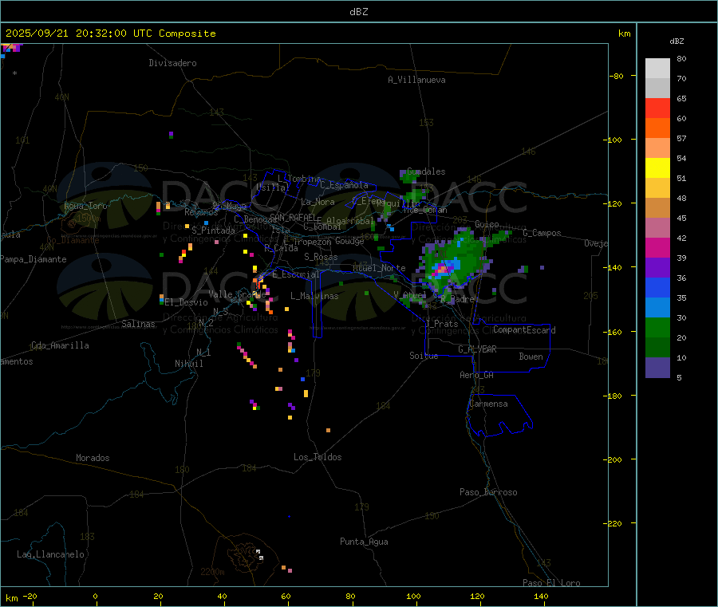
Task: Click the Divisadero map label
Action: pyautogui.click(x=172, y=63)
